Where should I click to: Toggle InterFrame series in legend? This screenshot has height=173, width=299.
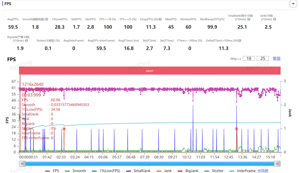pos(243,171)
